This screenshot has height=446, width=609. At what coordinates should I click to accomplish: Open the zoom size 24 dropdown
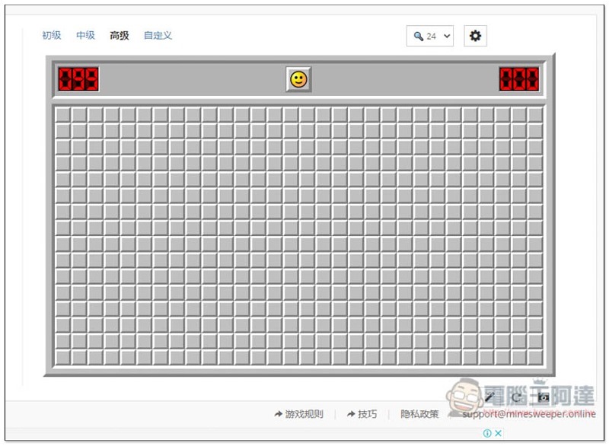click(x=430, y=36)
